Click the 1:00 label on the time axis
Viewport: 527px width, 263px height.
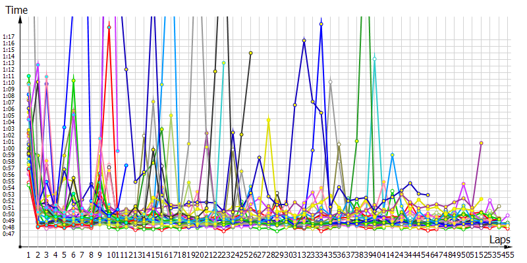coord(8,148)
